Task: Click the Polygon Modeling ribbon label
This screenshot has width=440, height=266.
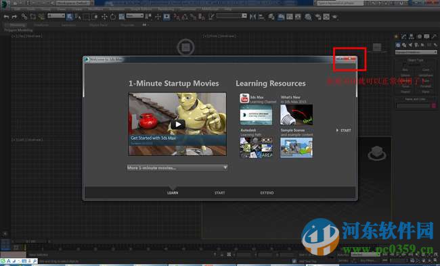Action: pyautogui.click(x=18, y=30)
